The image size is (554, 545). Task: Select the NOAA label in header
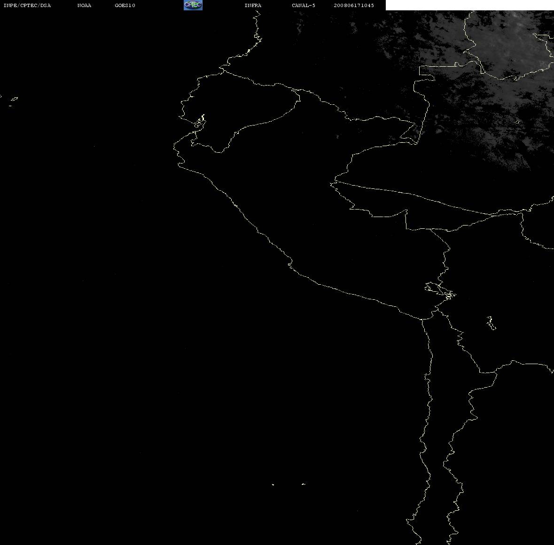click(84, 5)
